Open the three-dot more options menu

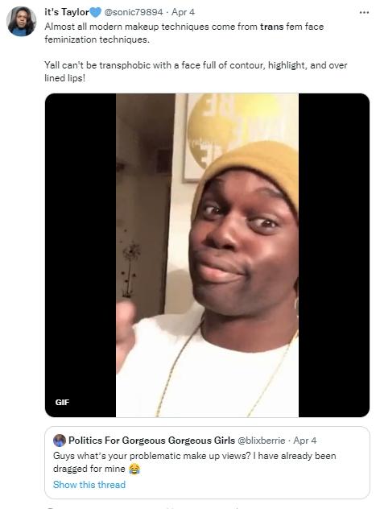click(x=364, y=12)
